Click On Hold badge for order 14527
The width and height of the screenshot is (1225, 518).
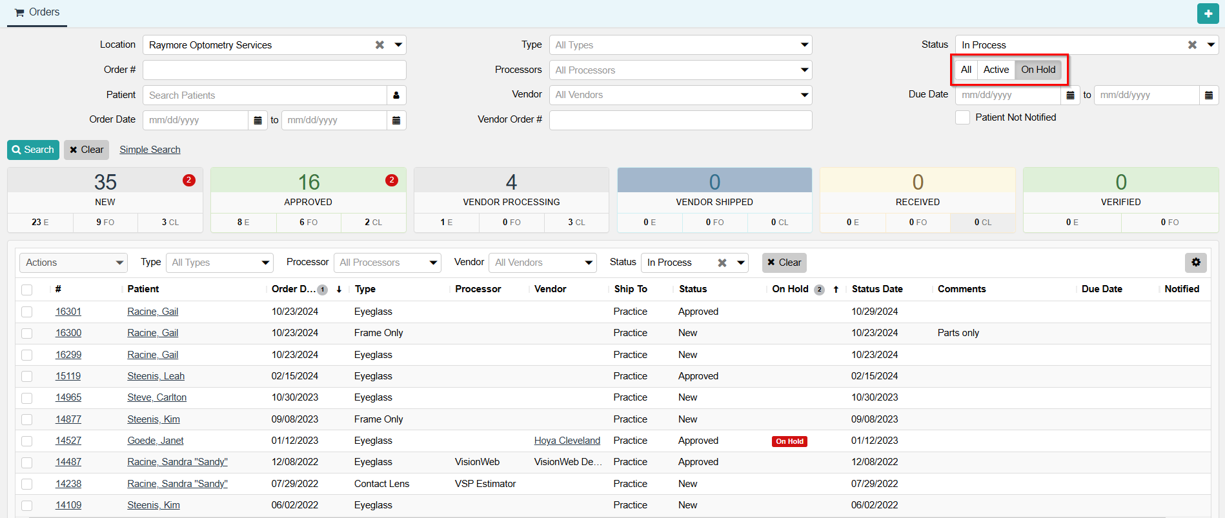789,441
